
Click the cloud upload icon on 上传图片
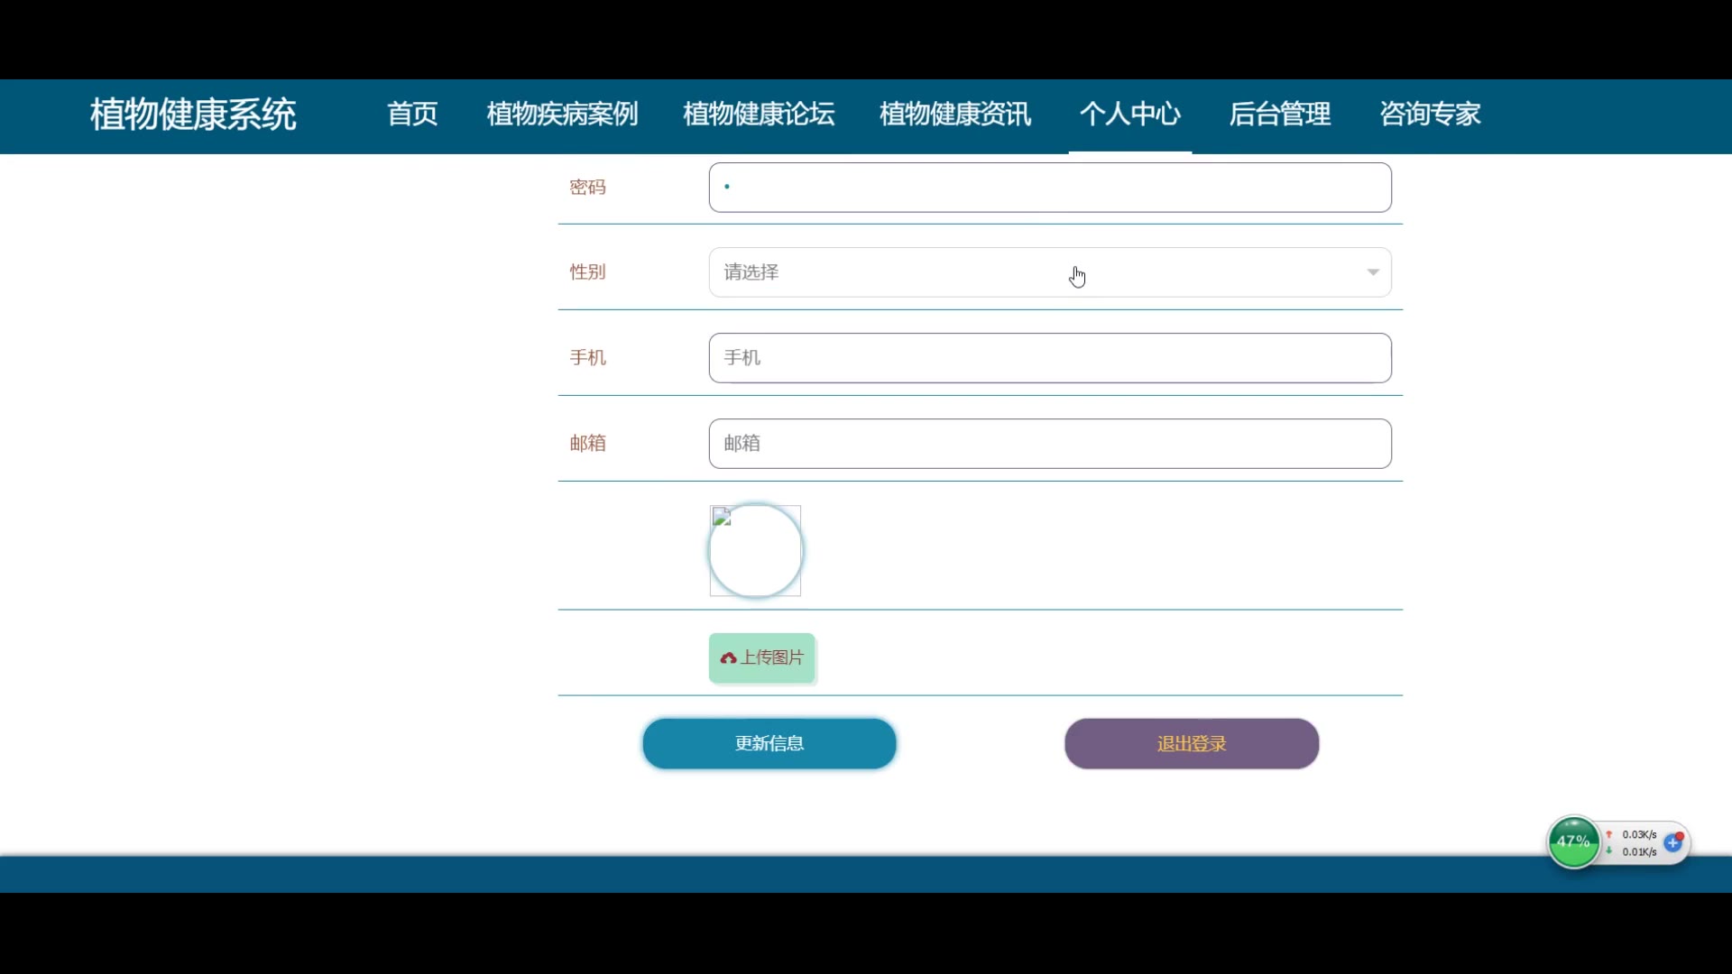[x=728, y=658]
